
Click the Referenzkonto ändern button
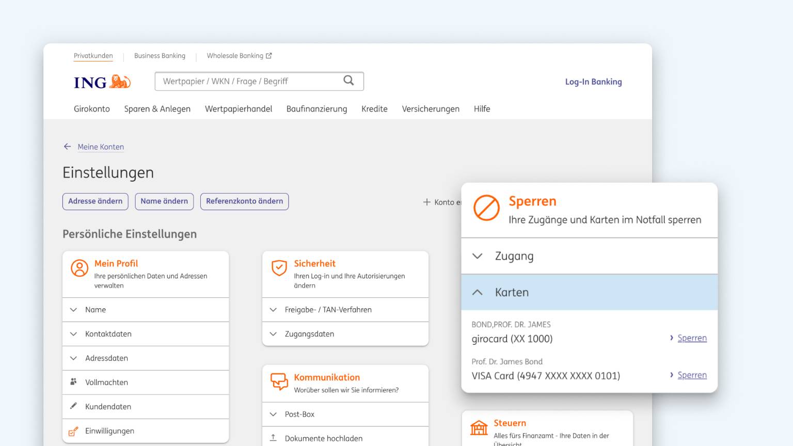point(245,201)
